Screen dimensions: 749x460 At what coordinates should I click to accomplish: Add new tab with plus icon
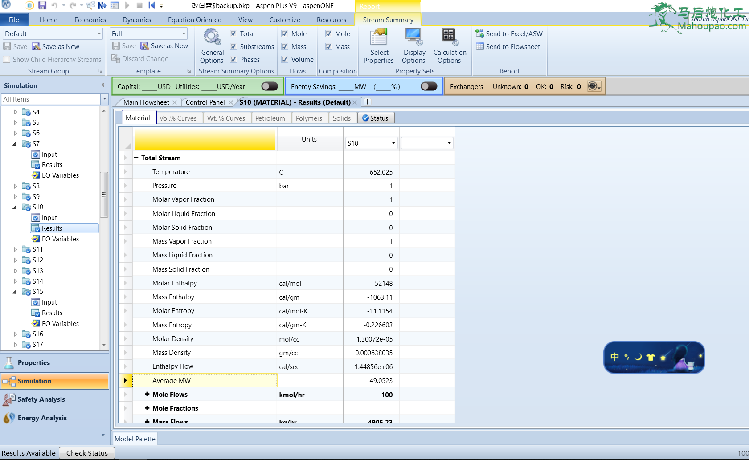368,102
